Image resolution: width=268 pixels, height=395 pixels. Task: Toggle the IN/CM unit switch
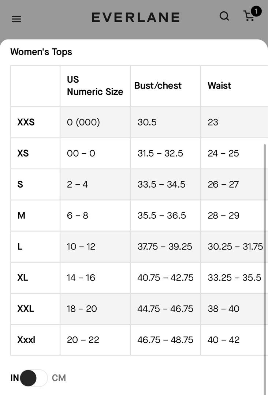(x=34, y=378)
